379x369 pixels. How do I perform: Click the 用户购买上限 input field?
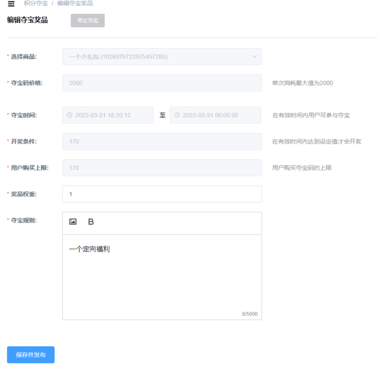(161, 168)
